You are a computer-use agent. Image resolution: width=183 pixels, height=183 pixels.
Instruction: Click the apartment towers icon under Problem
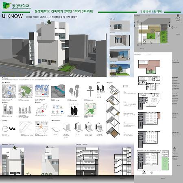(x=8, y=109)
